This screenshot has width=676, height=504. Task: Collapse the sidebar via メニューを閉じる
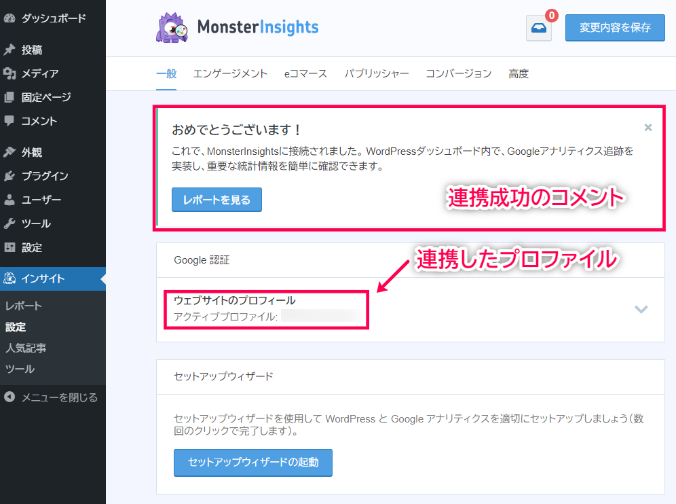(x=60, y=397)
